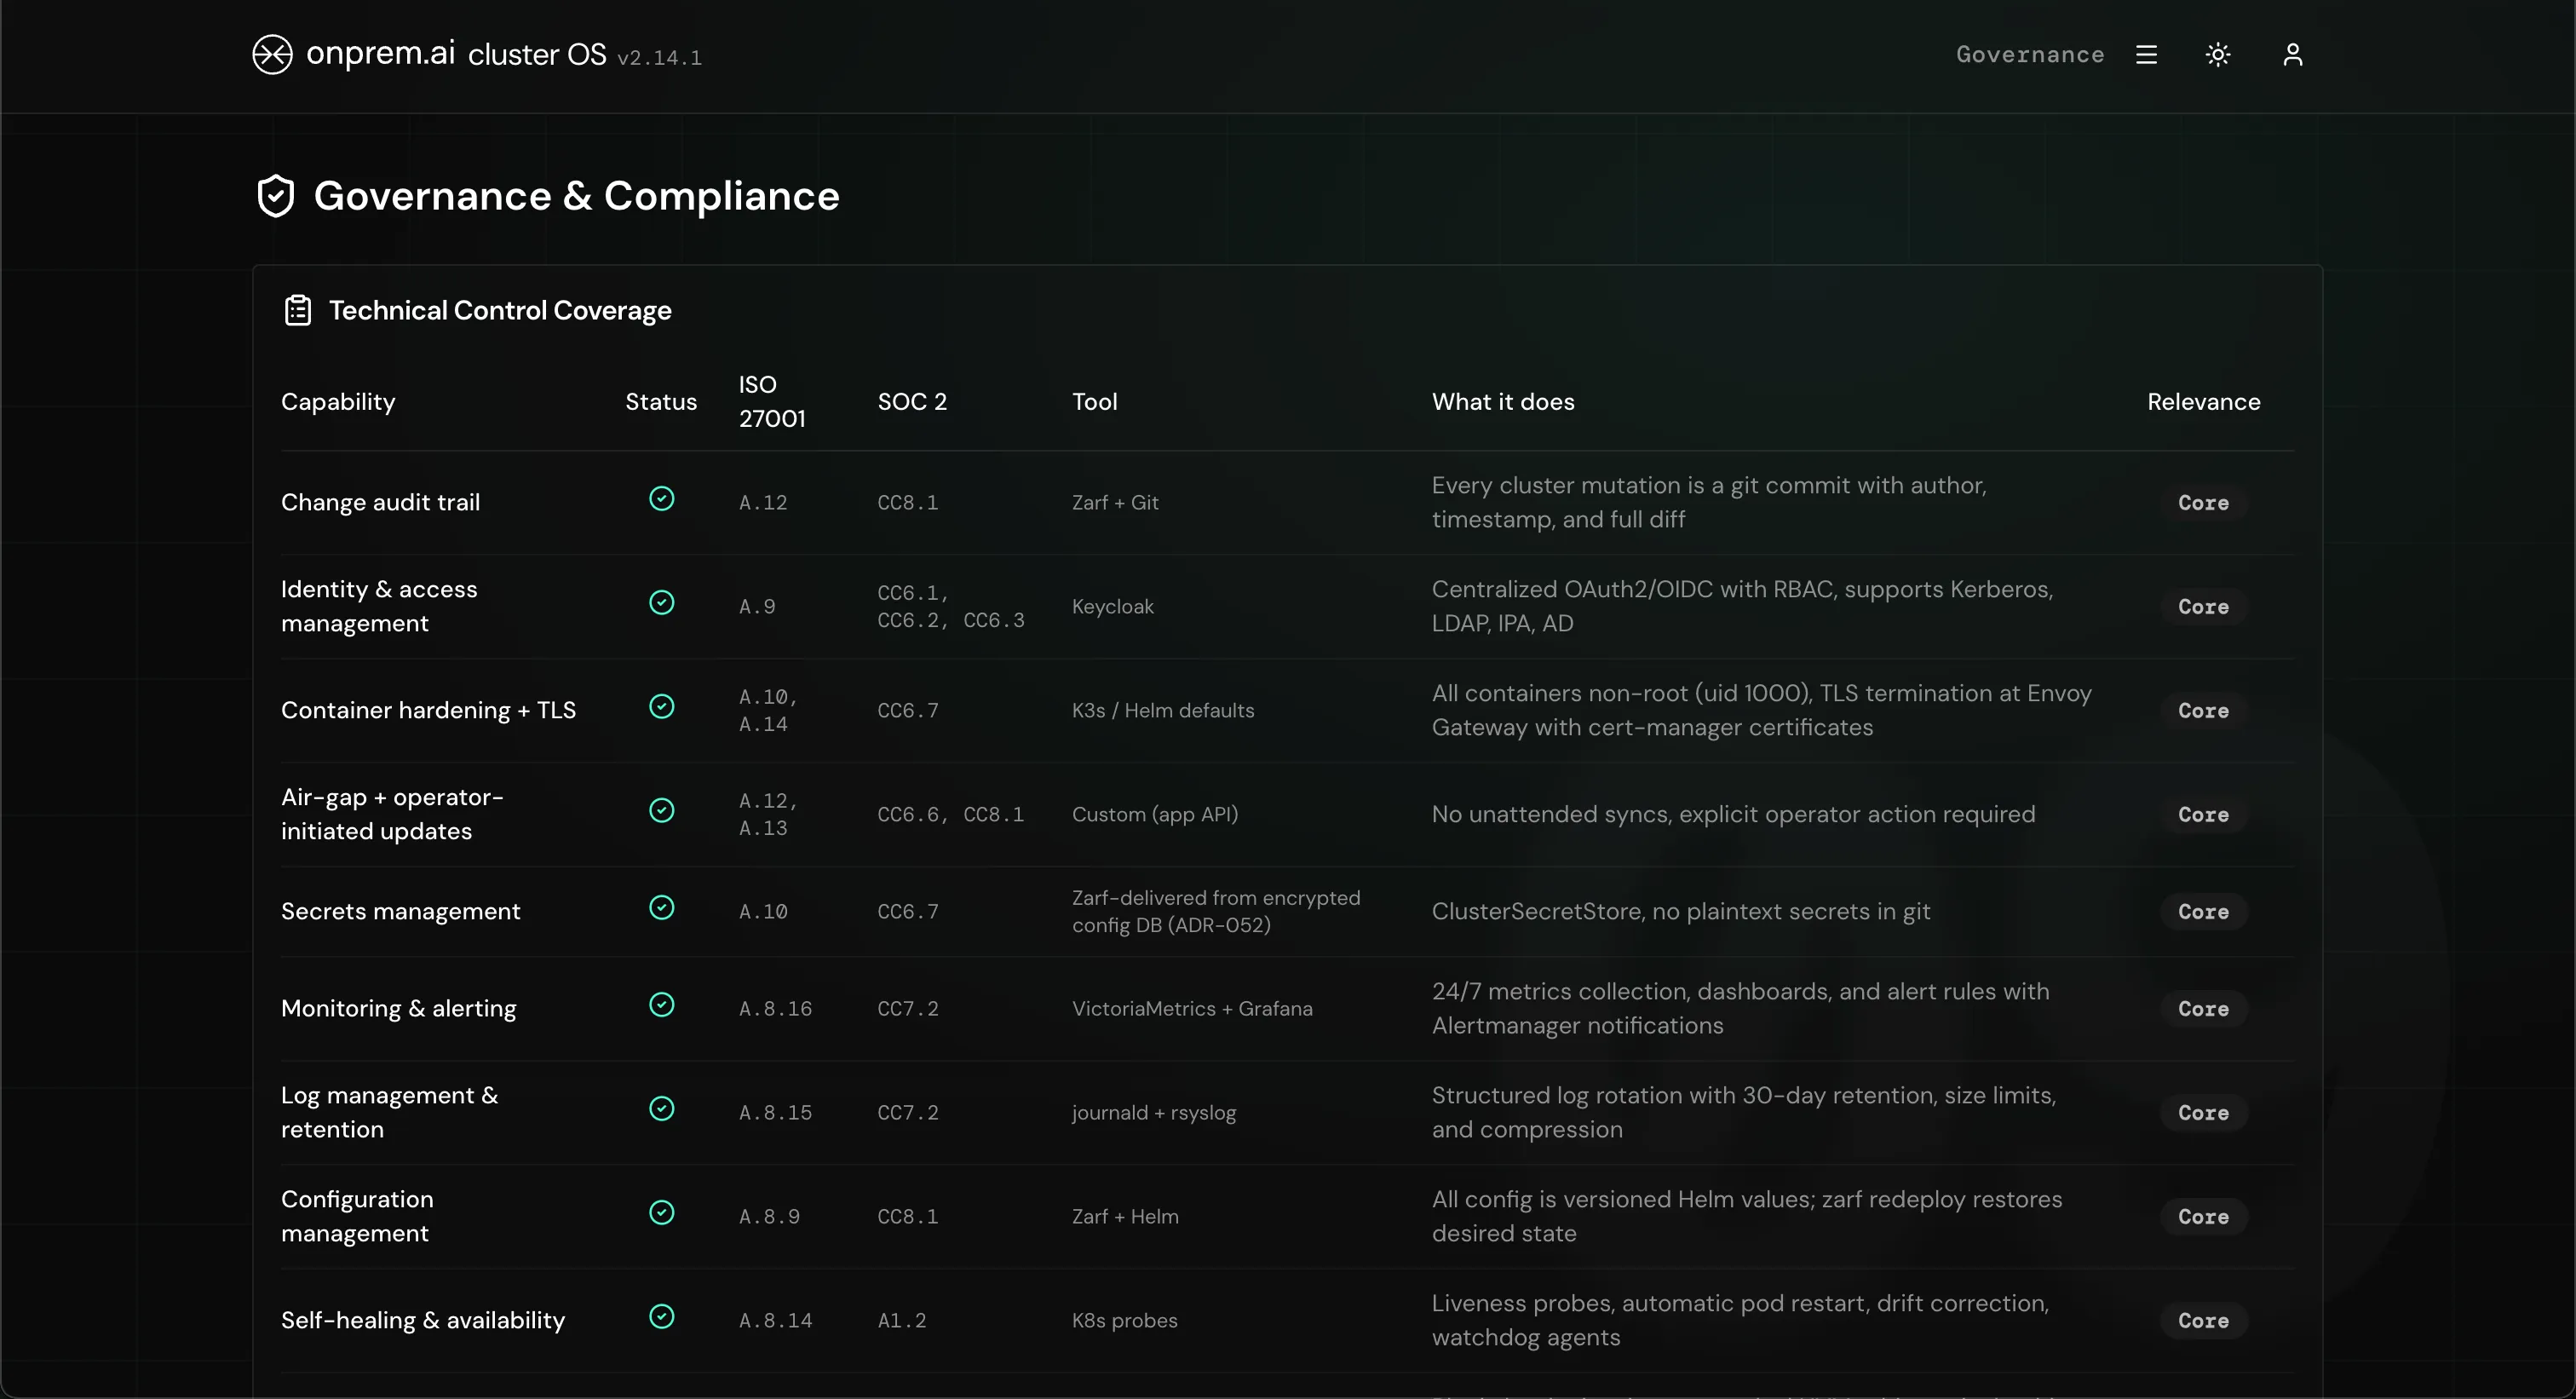
Task: Click the shield icon beside Governance & Compliance
Action: point(276,196)
